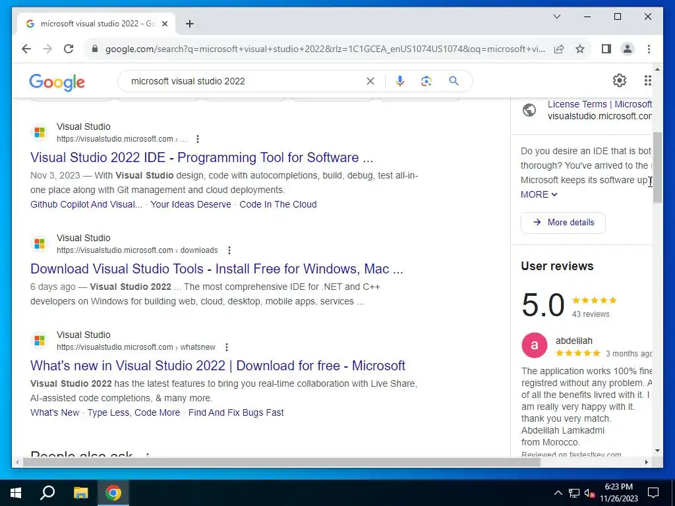Open the Chrome profile avatar menu
Screen dimensions: 675x506
click(628, 49)
